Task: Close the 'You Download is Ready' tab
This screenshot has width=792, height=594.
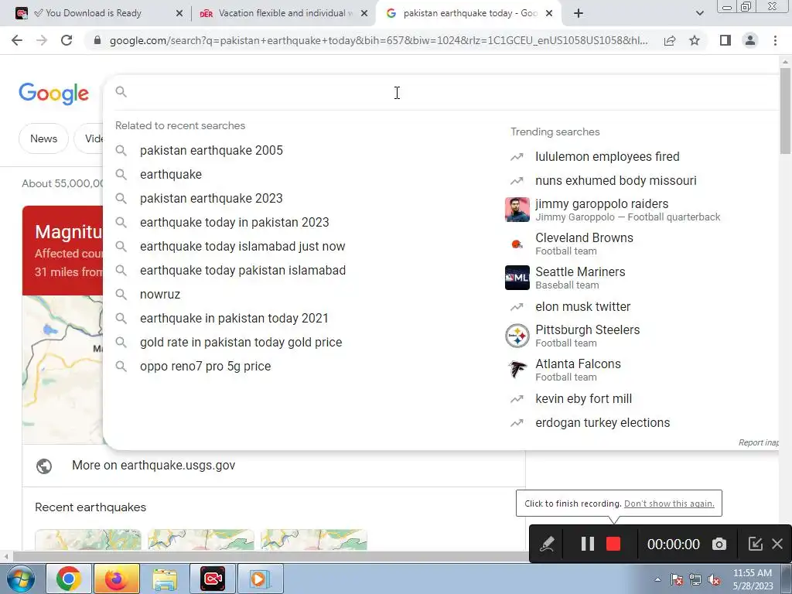Action: tap(179, 14)
